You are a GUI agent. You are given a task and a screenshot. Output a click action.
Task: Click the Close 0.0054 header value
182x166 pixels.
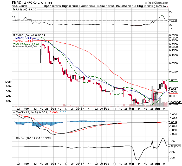coord(106,6)
